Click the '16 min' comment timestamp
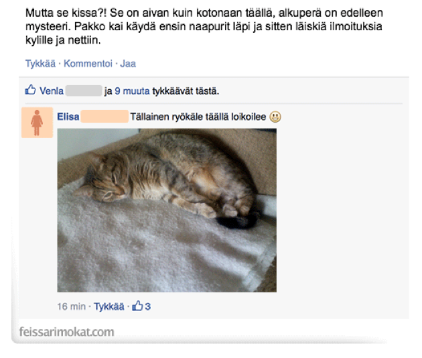The image size is (422, 358). pyautogui.click(x=71, y=306)
